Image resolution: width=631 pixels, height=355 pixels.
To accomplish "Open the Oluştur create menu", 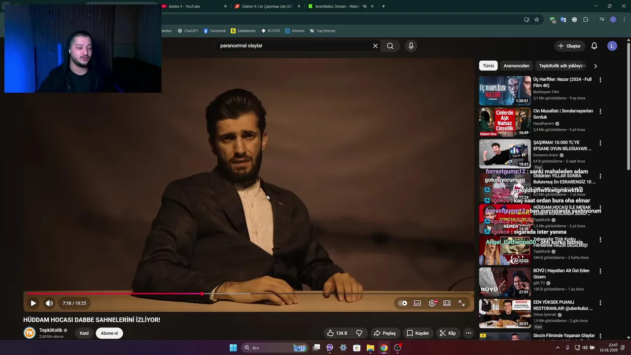I will coord(569,46).
